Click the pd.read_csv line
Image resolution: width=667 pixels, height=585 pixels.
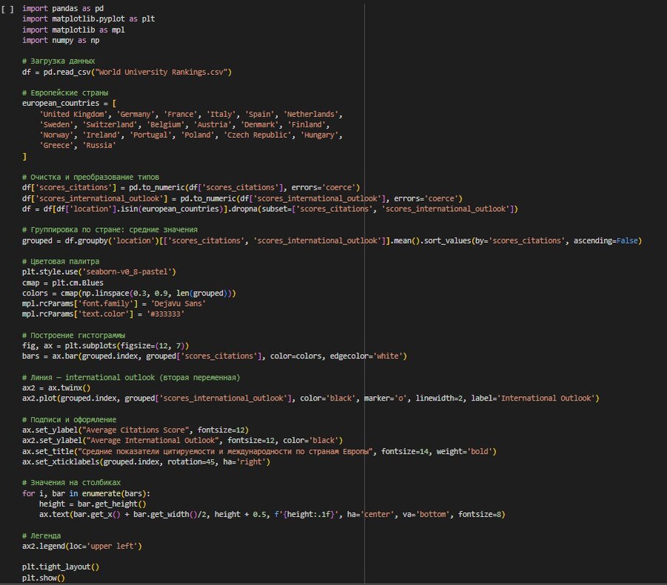(127, 72)
